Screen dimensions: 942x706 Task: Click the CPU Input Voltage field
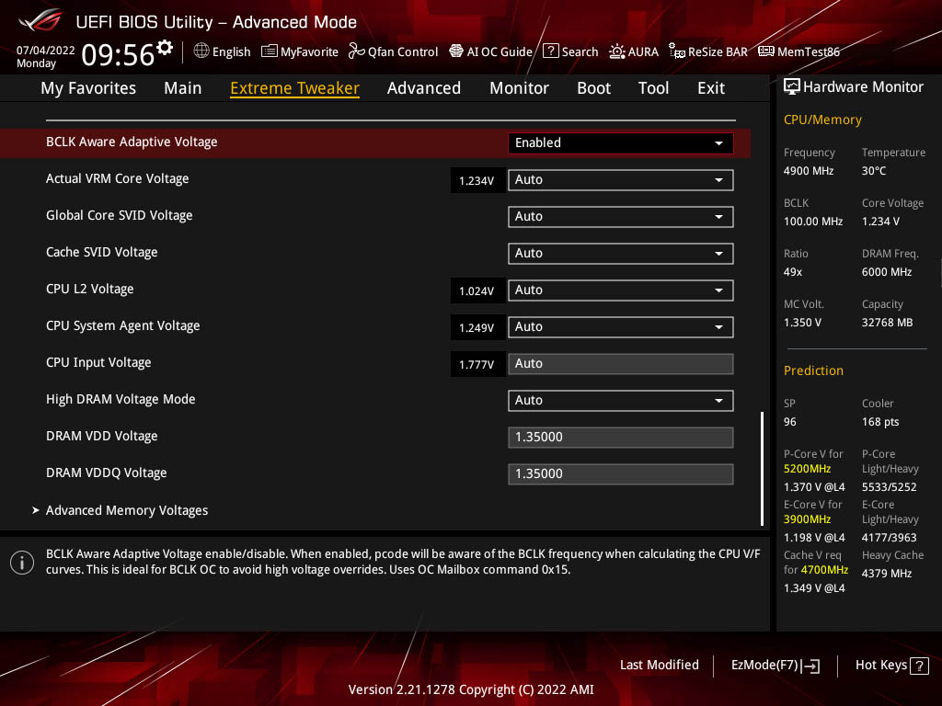pyautogui.click(x=621, y=364)
